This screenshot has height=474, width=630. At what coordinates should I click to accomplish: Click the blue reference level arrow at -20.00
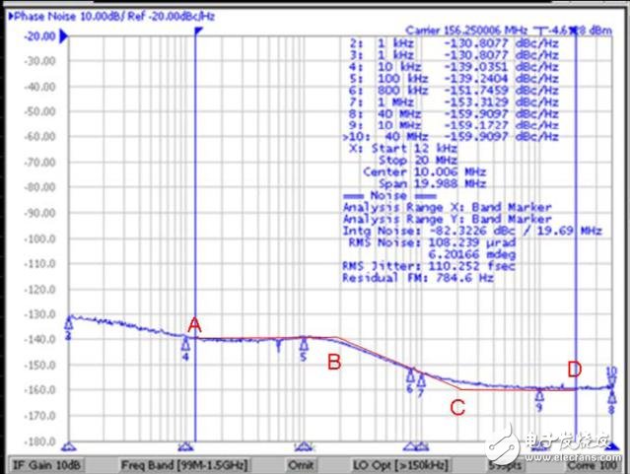[62, 36]
